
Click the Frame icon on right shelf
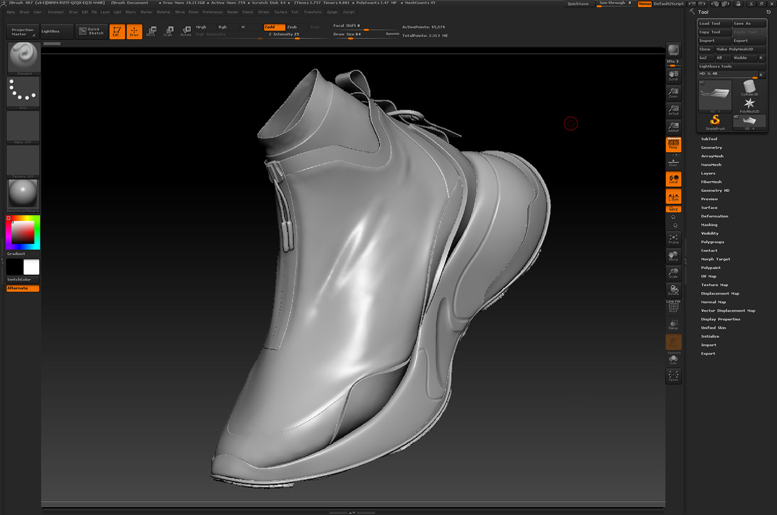tap(673, 239)
